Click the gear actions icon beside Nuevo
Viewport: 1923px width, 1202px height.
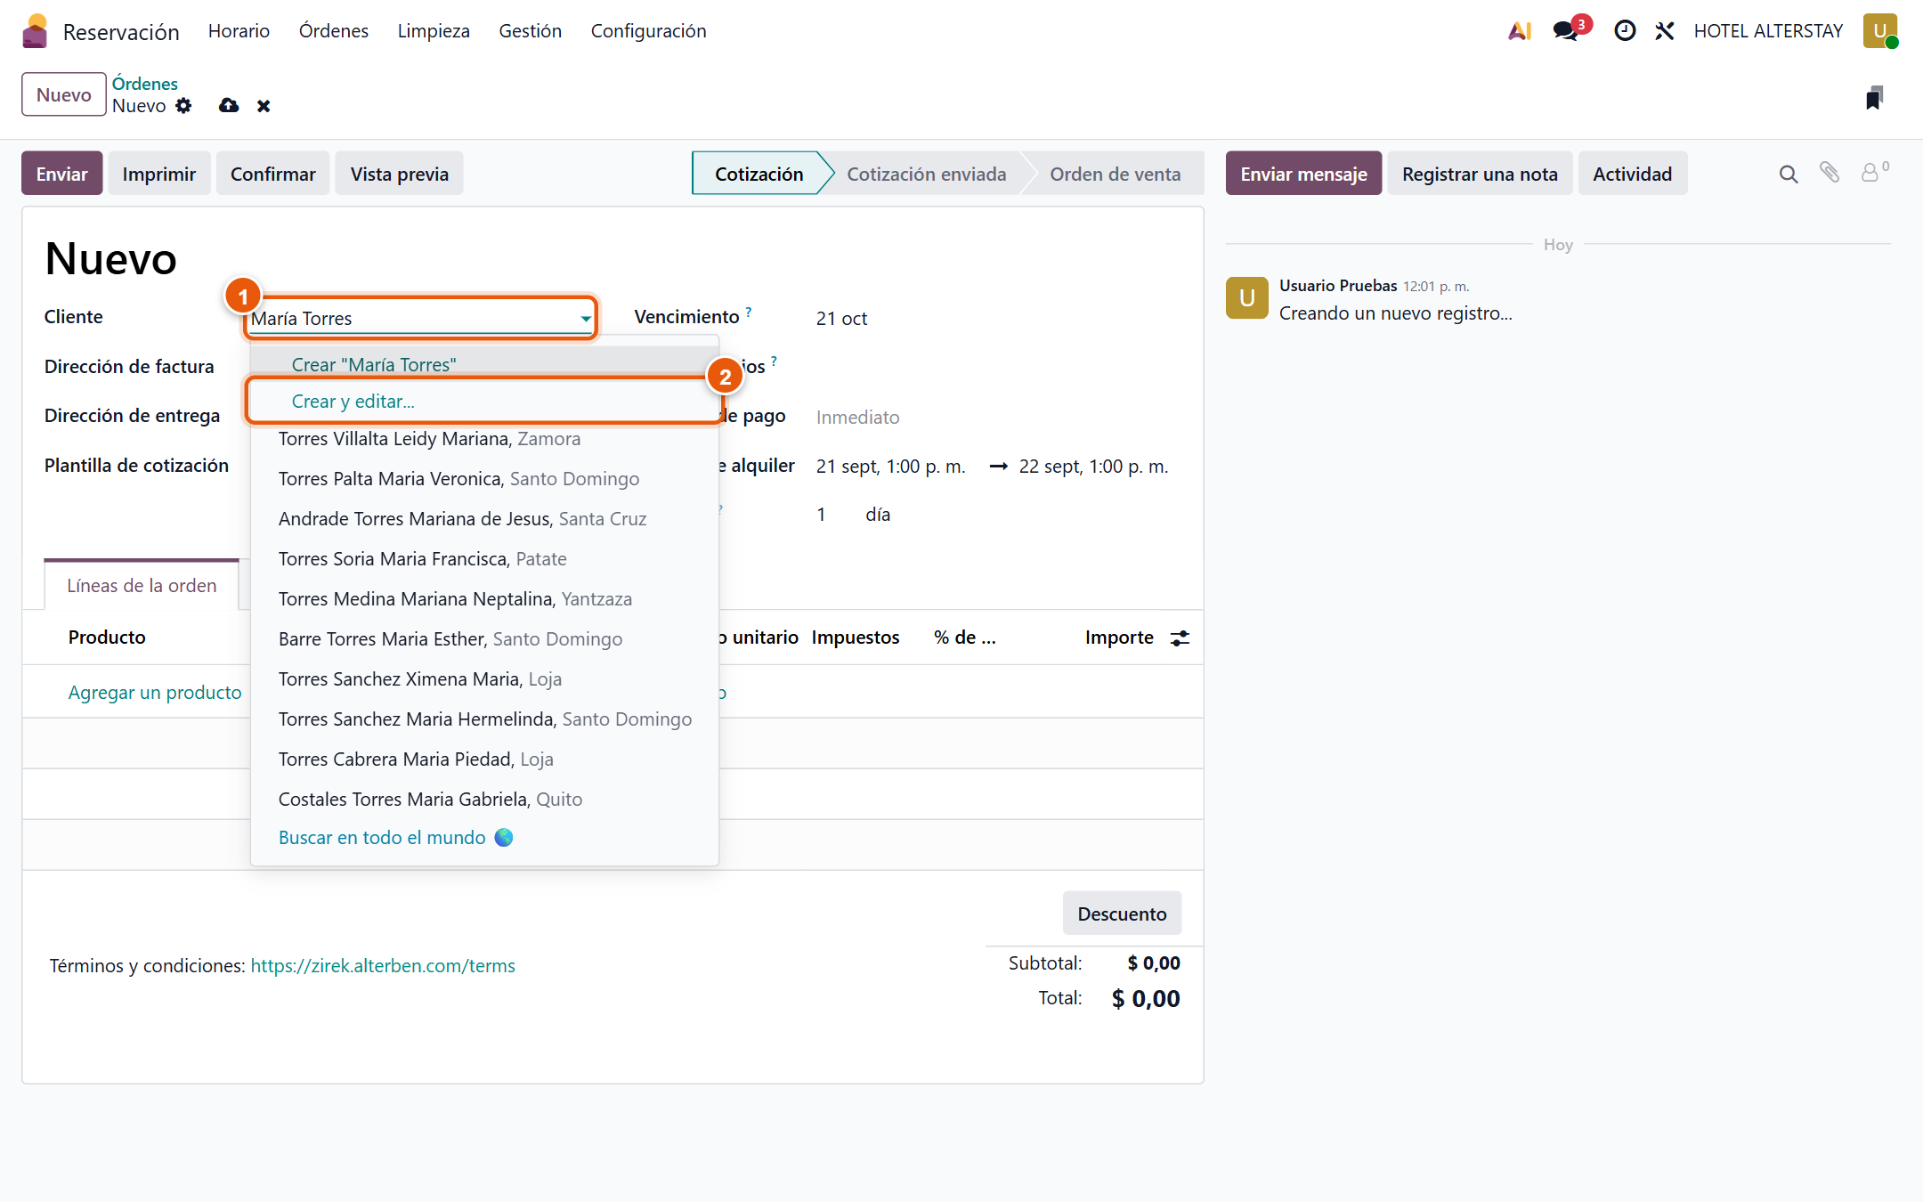[183, 106]
